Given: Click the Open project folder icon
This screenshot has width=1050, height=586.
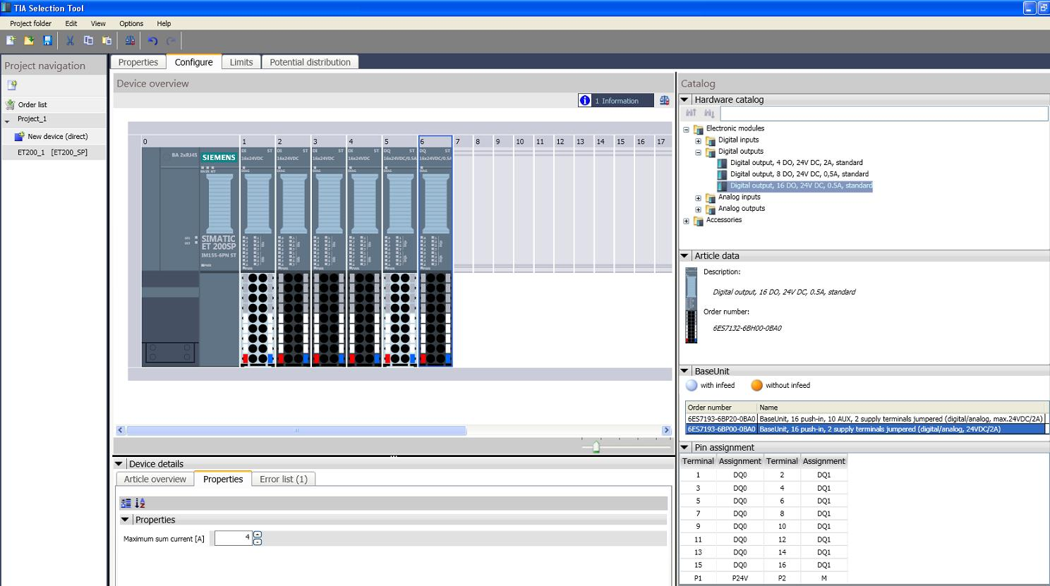Looking at the screenshot, I should pyautogui.click(x=30, y=41).
